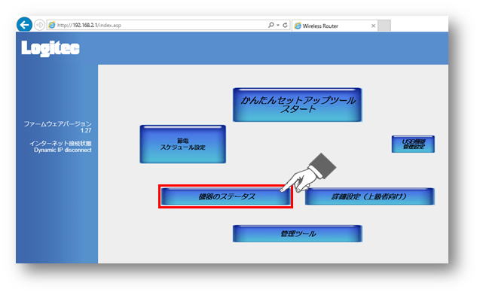Open USB機器管理設定
The image size is (480, 295).
pos(413,144)
